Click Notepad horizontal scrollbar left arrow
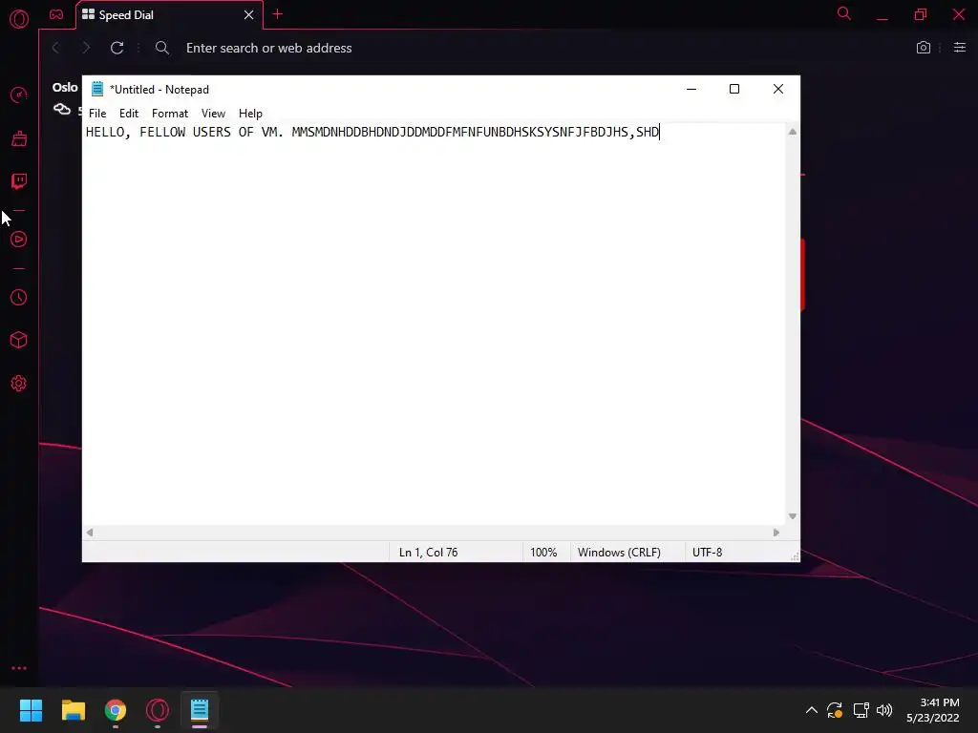 [x=90, y=533]
